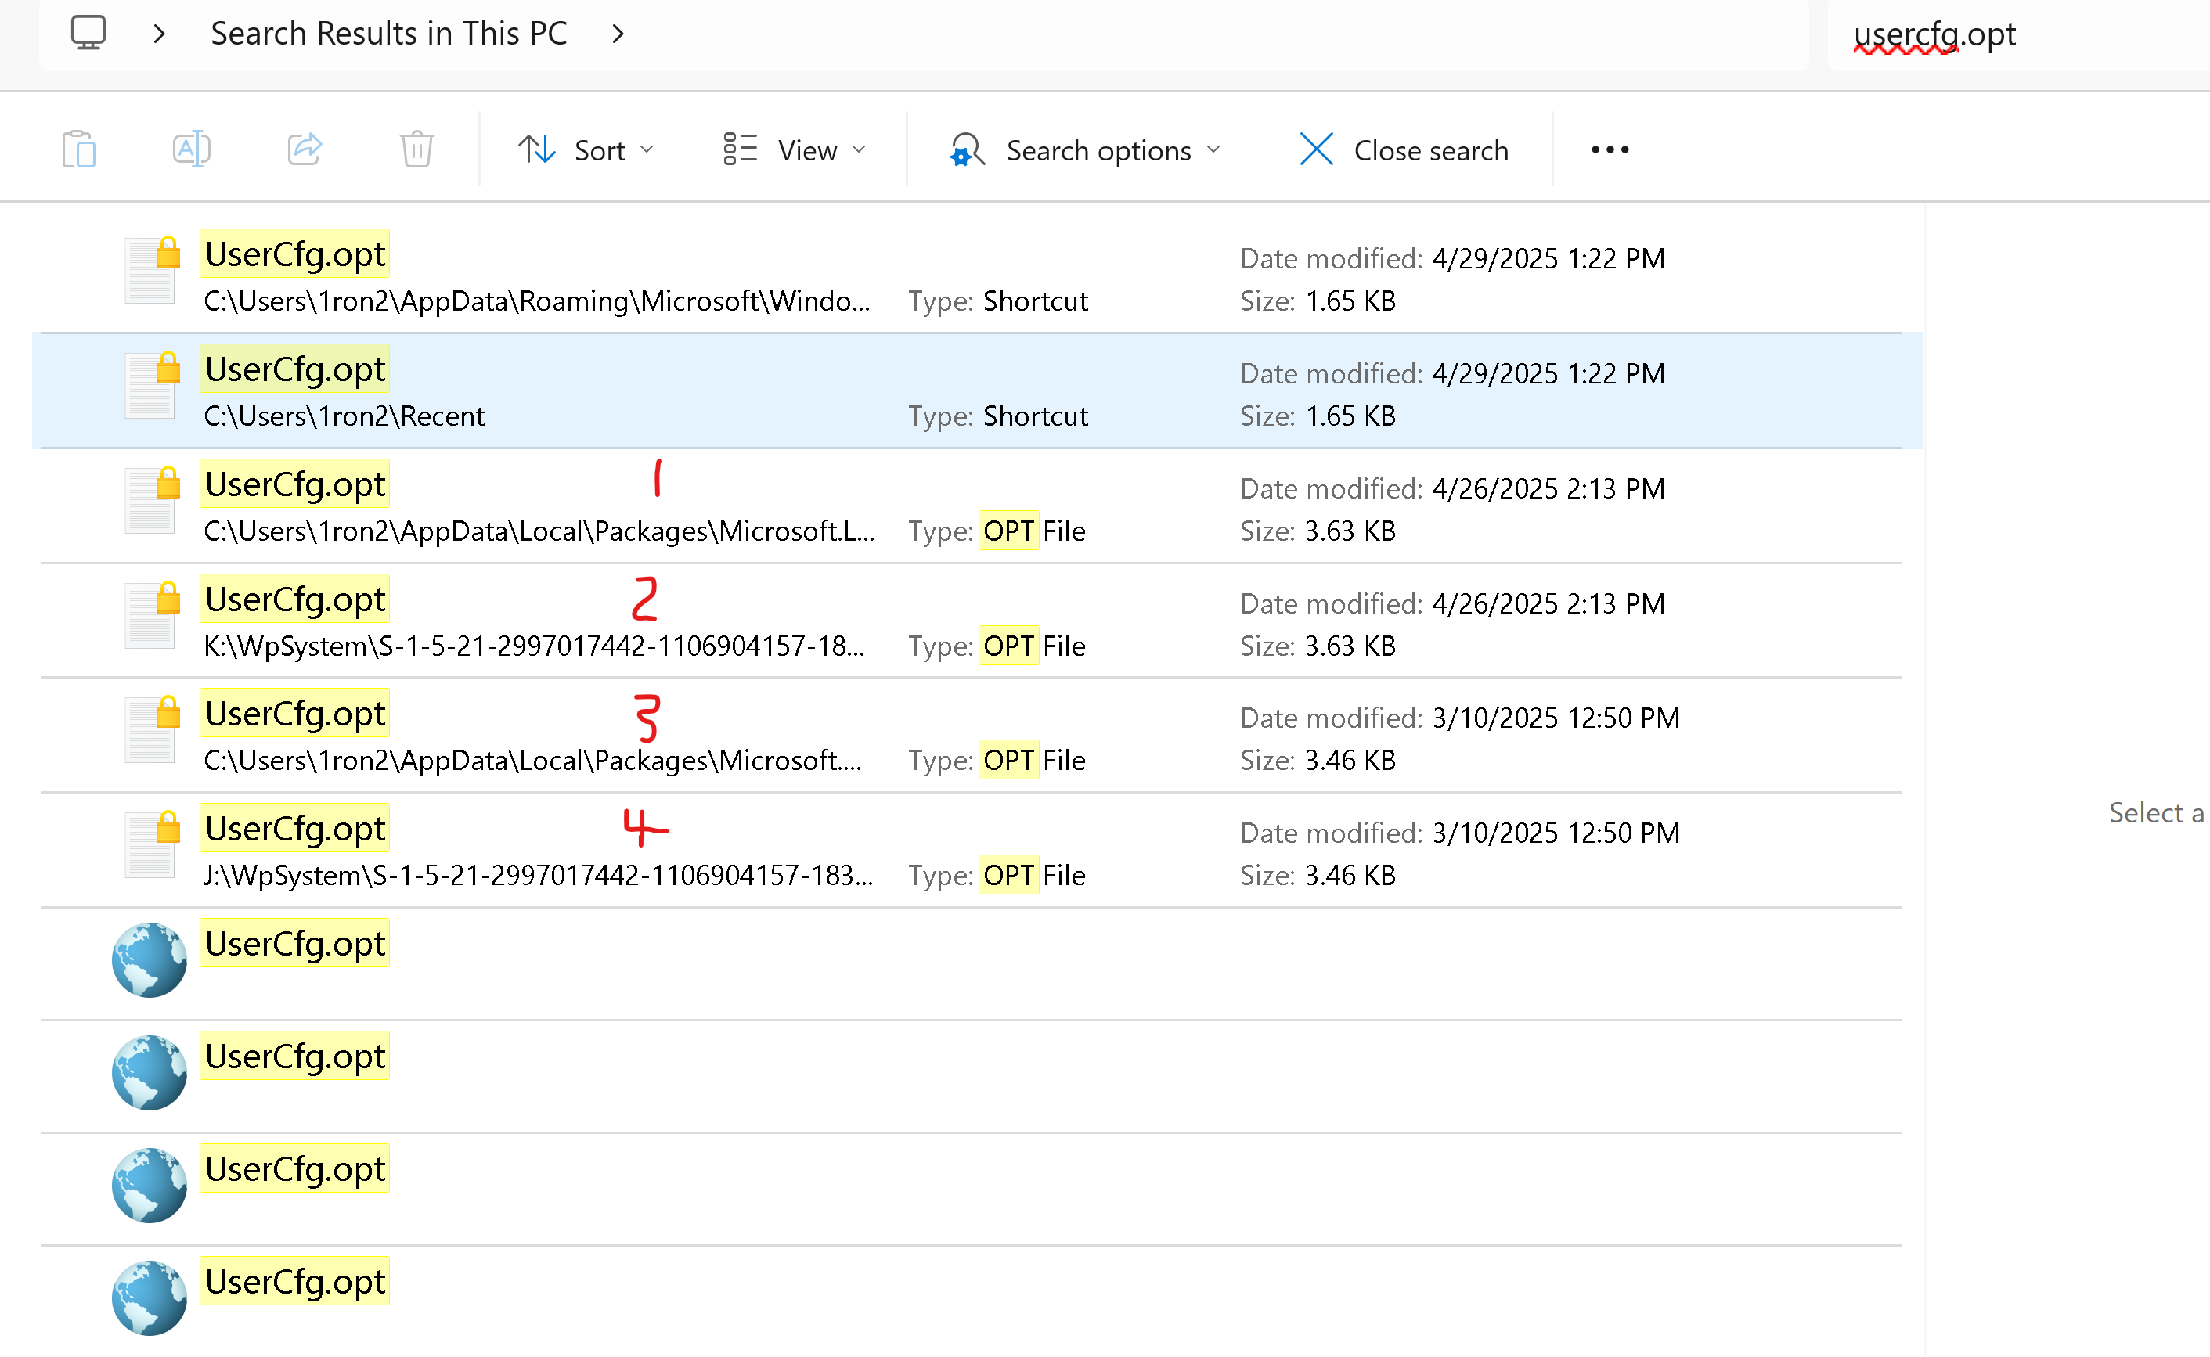The image size is (2210, 1357).
Task: Click the globe icon of the first web result
Action: [149, 959]
